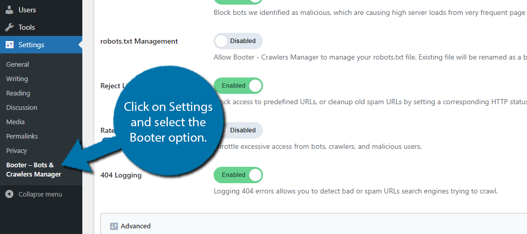Open the General settings page
Image resolution: width=527 pixels, height=234 pixels.
(17, 65)
